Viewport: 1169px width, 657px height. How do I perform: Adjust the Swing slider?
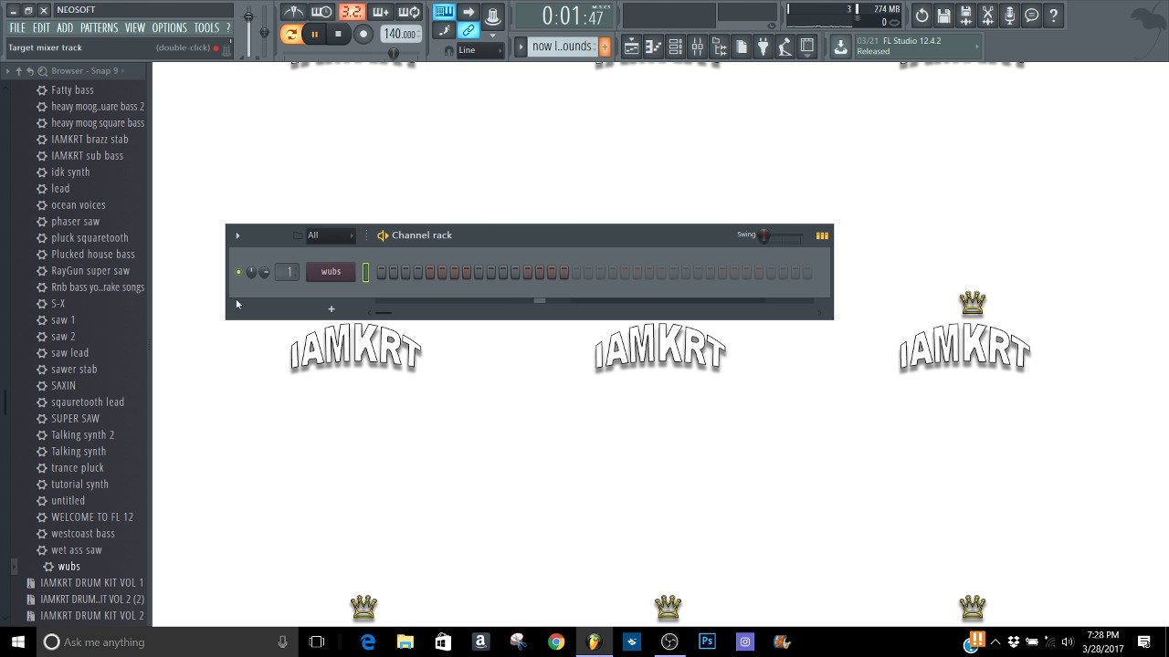(782, 236)
